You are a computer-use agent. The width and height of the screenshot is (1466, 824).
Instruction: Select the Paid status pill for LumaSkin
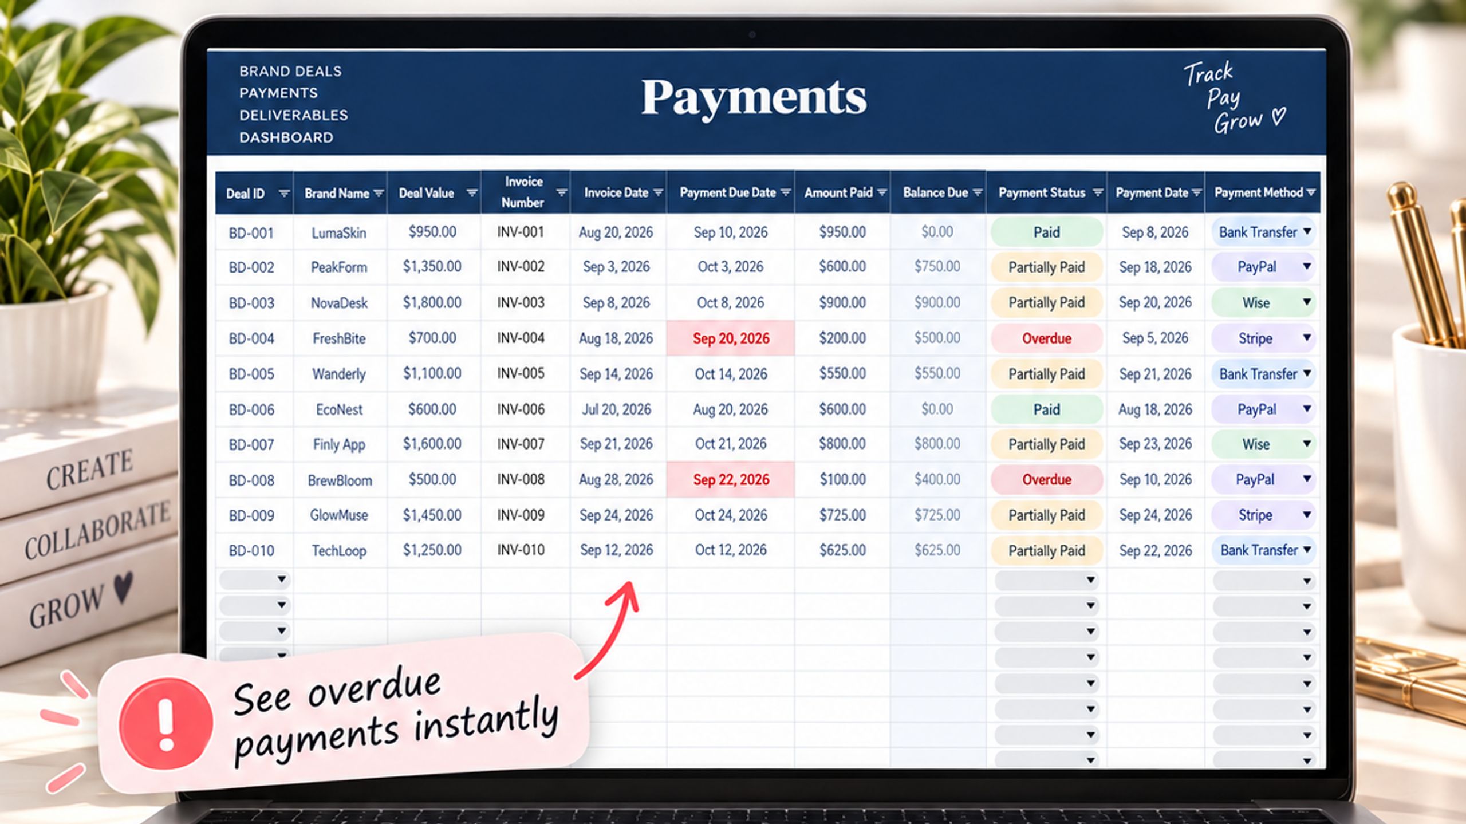pyautogui.click(x=1046, y=232)
